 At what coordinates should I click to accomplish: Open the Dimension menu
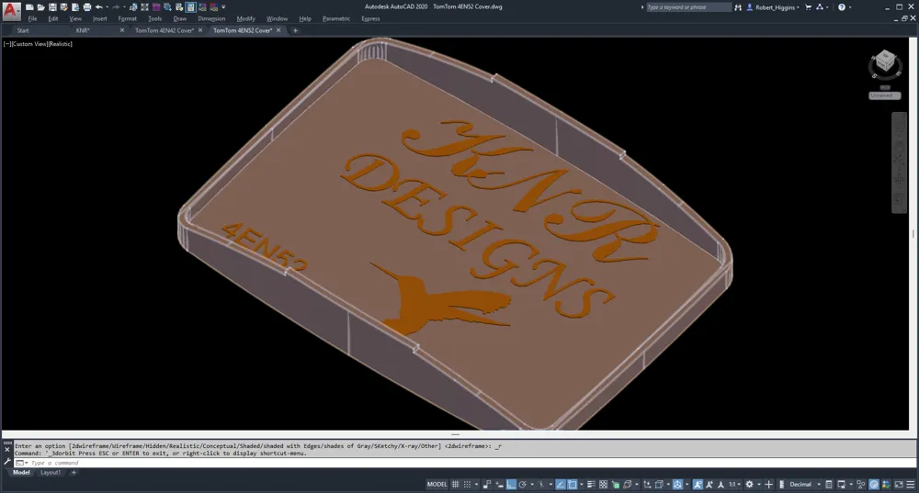[211, 18]
